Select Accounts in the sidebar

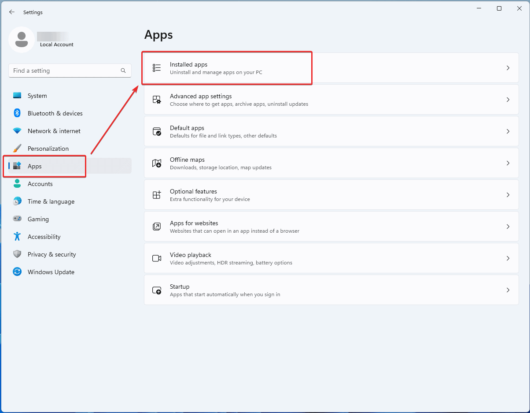[x=40, y=184]
